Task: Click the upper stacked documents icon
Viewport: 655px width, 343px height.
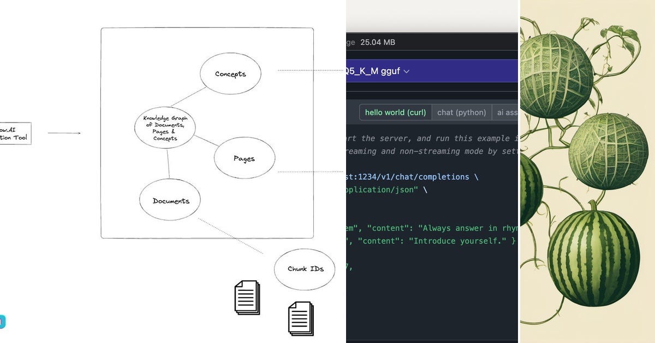Action: click(x=247, y=297)
